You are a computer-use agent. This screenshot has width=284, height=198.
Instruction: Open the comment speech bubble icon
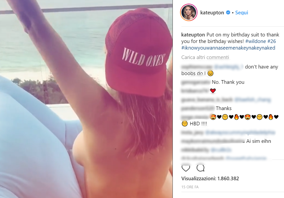tap(201, 168)
